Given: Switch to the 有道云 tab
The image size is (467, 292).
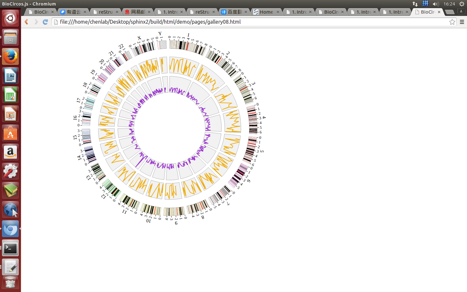Looking at the screenshot, I should click(x=72, y=12).
